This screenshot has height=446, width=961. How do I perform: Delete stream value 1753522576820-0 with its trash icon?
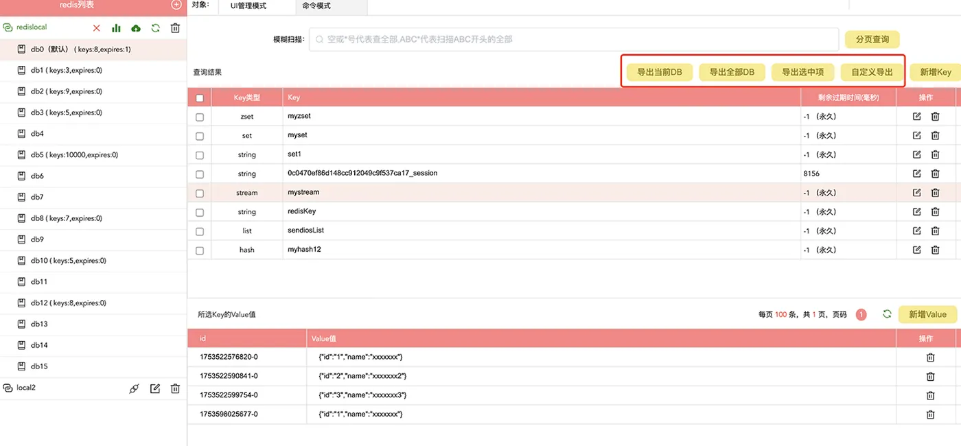coord(930,357)
